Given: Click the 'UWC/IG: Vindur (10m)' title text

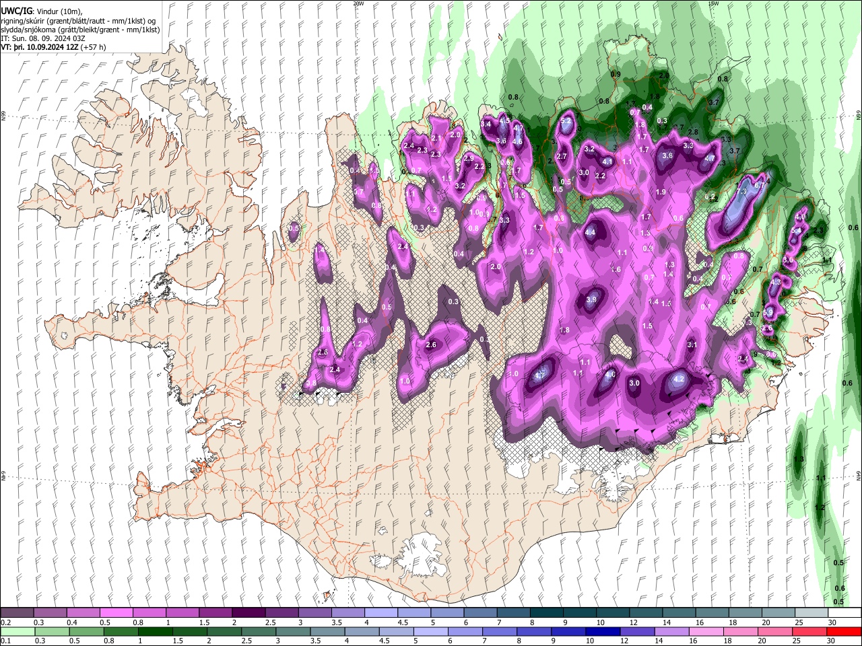Looking at the screenshot, I should click(42, 11).
